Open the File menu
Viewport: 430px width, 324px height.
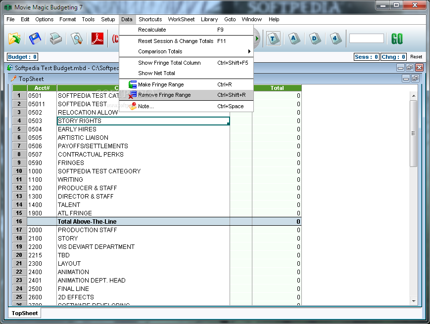(10, 19)
